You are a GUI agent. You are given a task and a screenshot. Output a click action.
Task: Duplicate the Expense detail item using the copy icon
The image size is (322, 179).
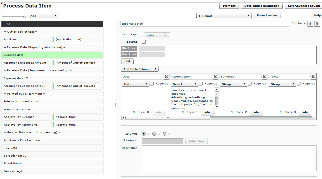point(310,23)
